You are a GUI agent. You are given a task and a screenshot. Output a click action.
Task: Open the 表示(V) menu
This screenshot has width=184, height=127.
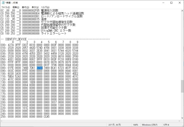(35, 7)
